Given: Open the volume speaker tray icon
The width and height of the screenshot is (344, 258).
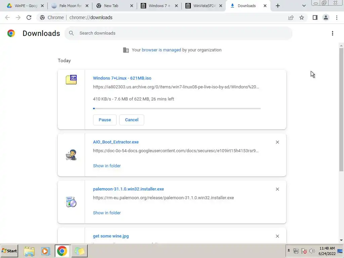Looking at the screenshot, I should point(312,251).
